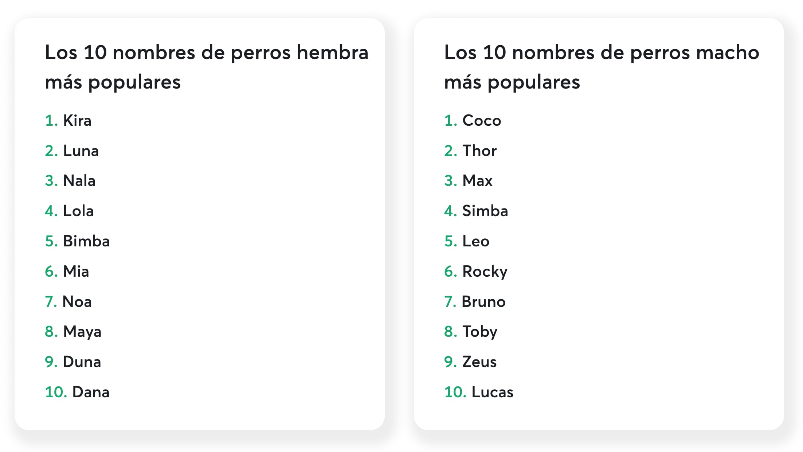Click the name Duna
The image size is (803, 452).
click(82, 362)
